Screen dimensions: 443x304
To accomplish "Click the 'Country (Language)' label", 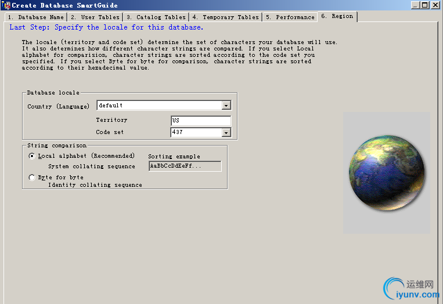I will (59, 106).
